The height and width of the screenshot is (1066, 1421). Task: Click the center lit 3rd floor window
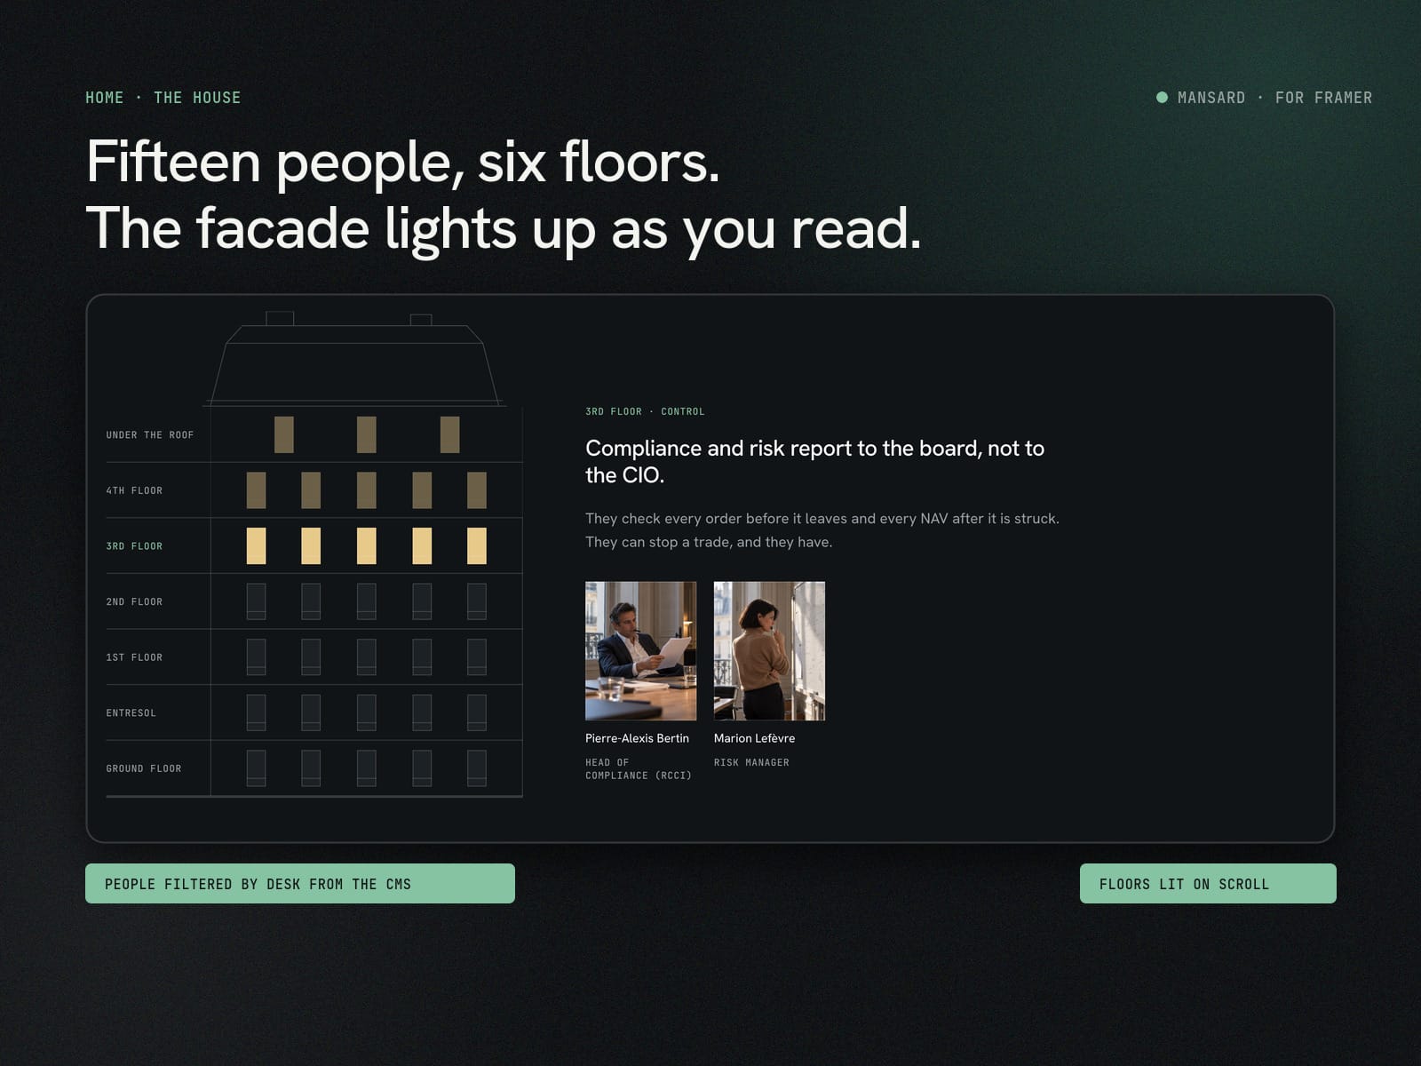pos(366,545)
